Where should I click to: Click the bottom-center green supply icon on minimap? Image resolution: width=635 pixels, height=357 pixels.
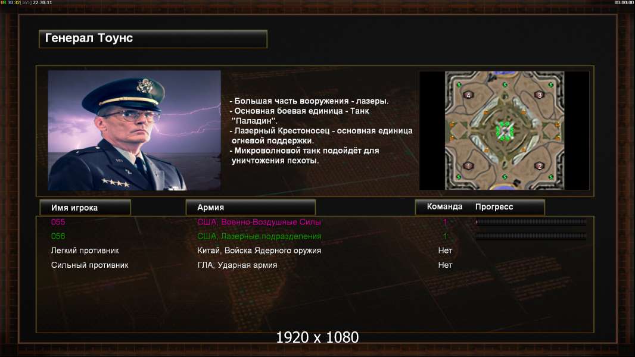point(505,177)
